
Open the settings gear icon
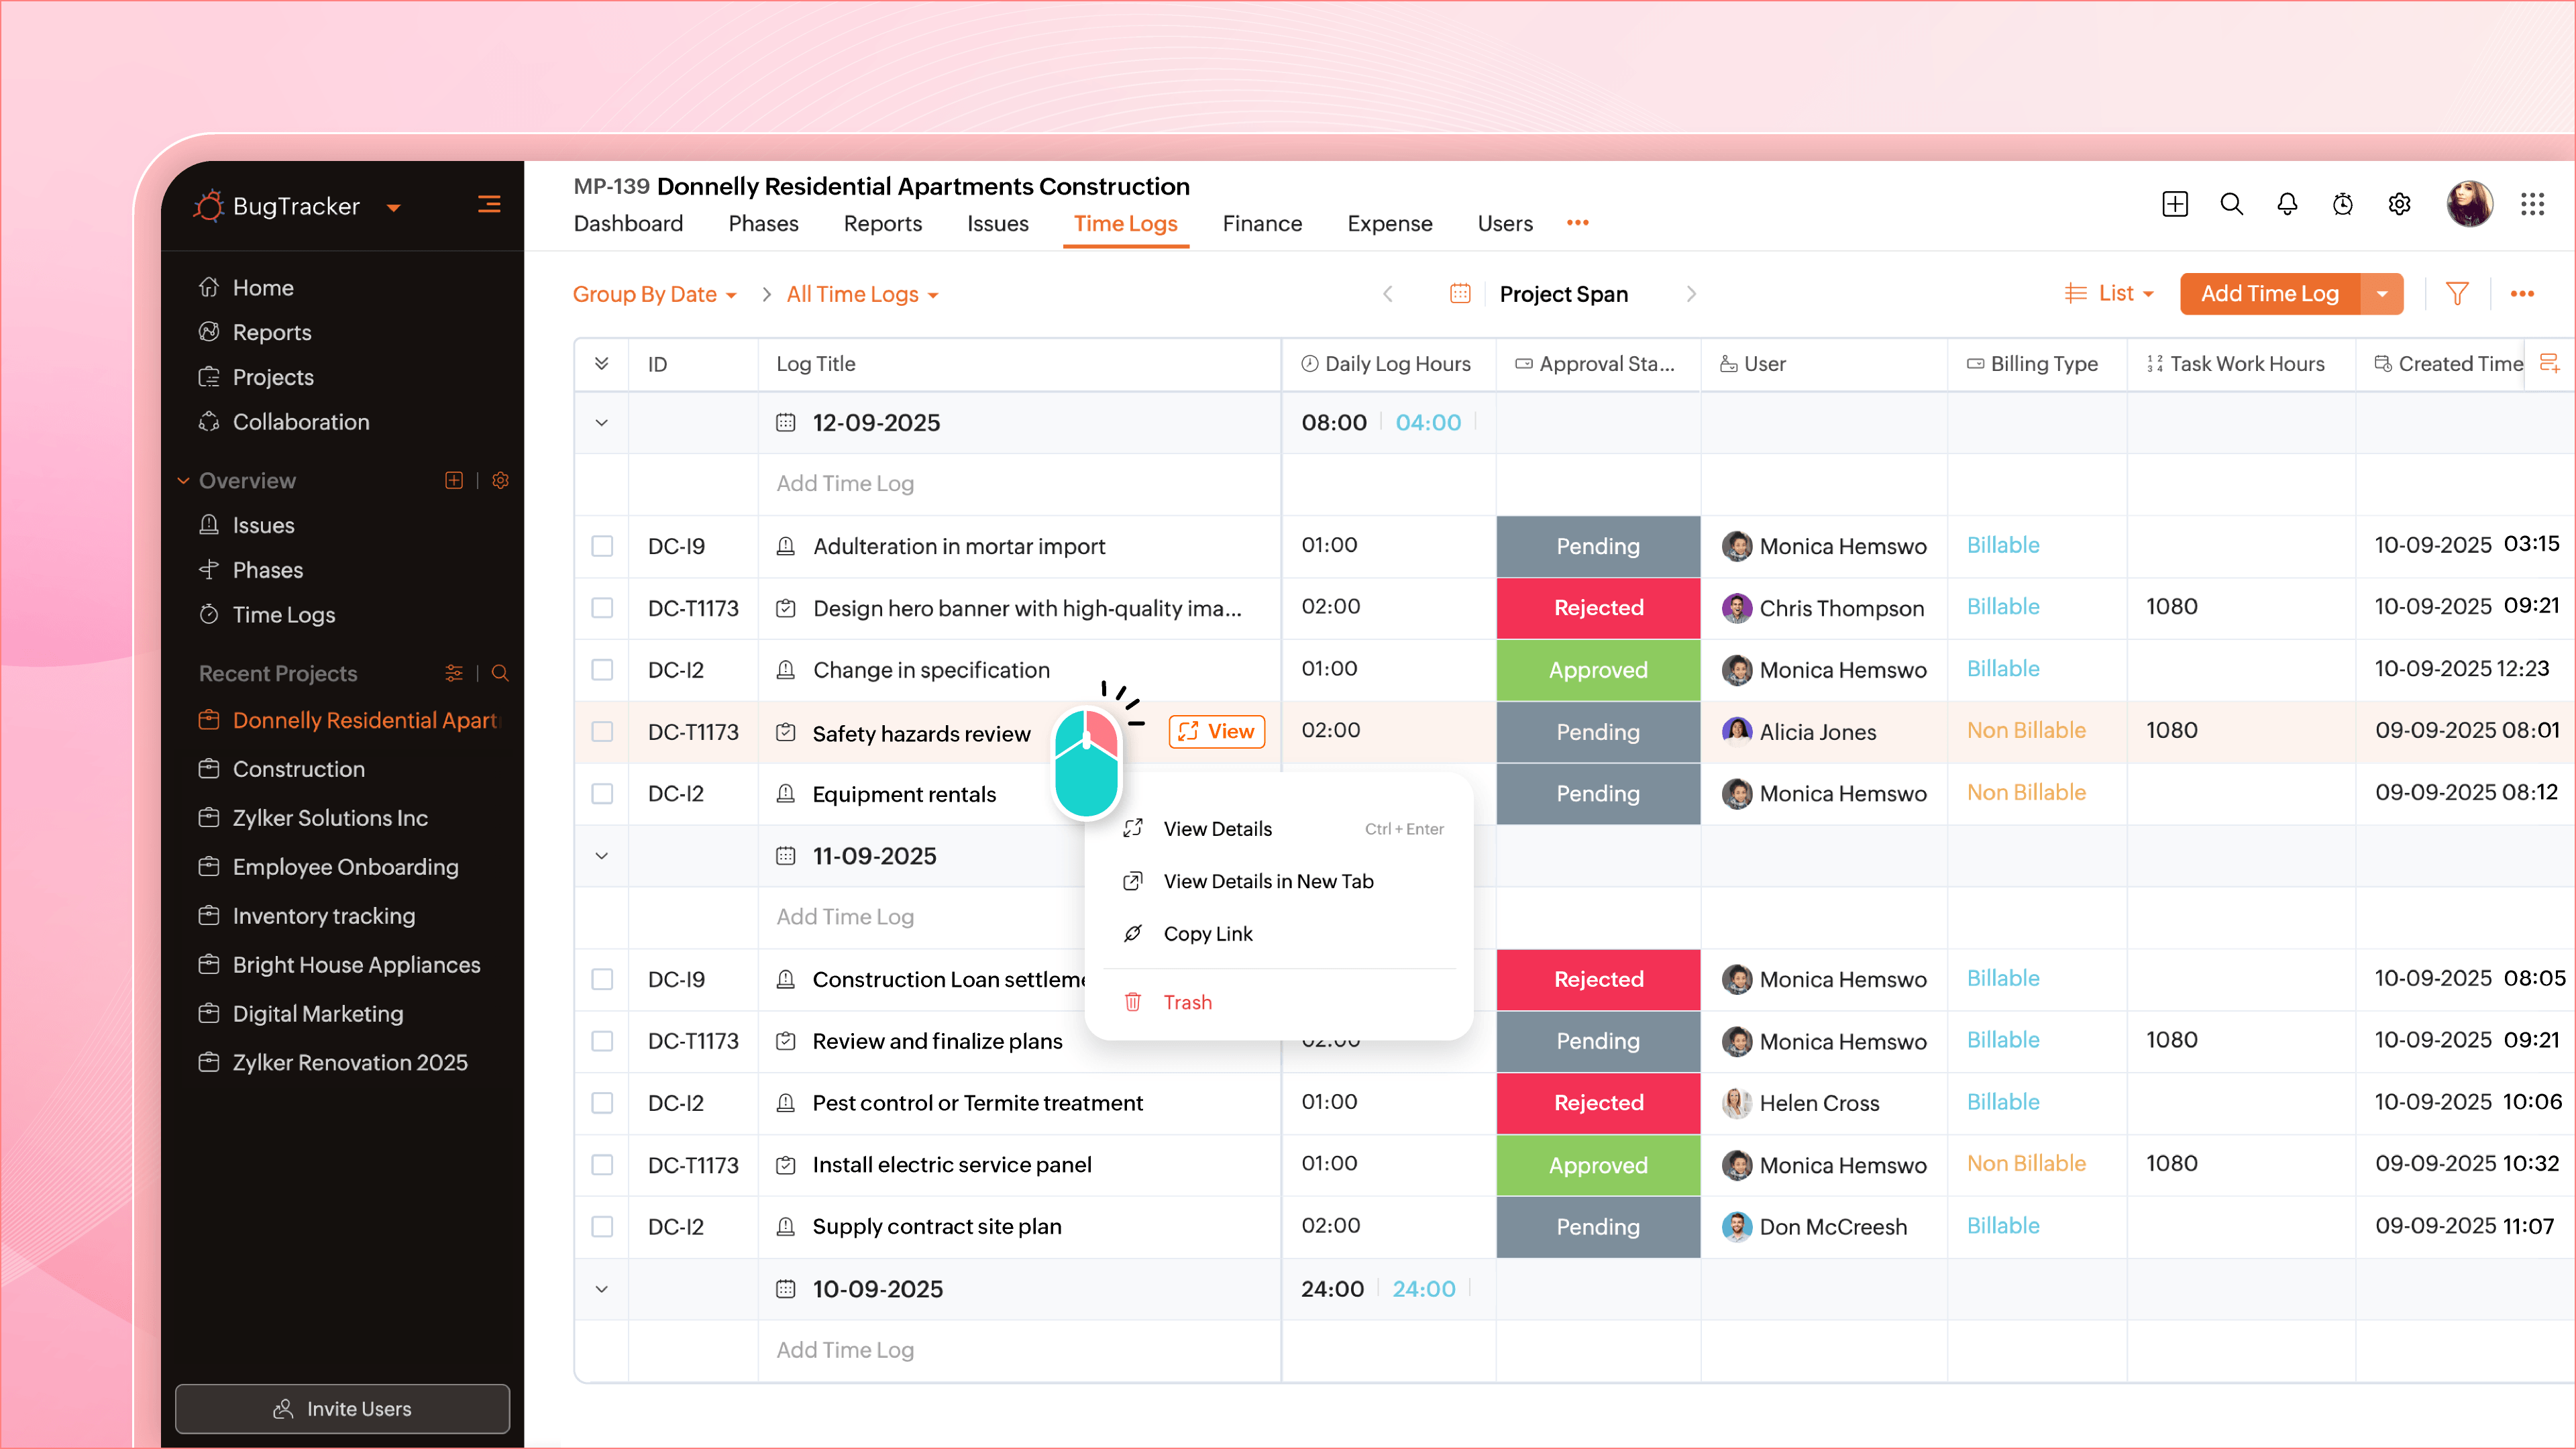[x=2399, y=204]
